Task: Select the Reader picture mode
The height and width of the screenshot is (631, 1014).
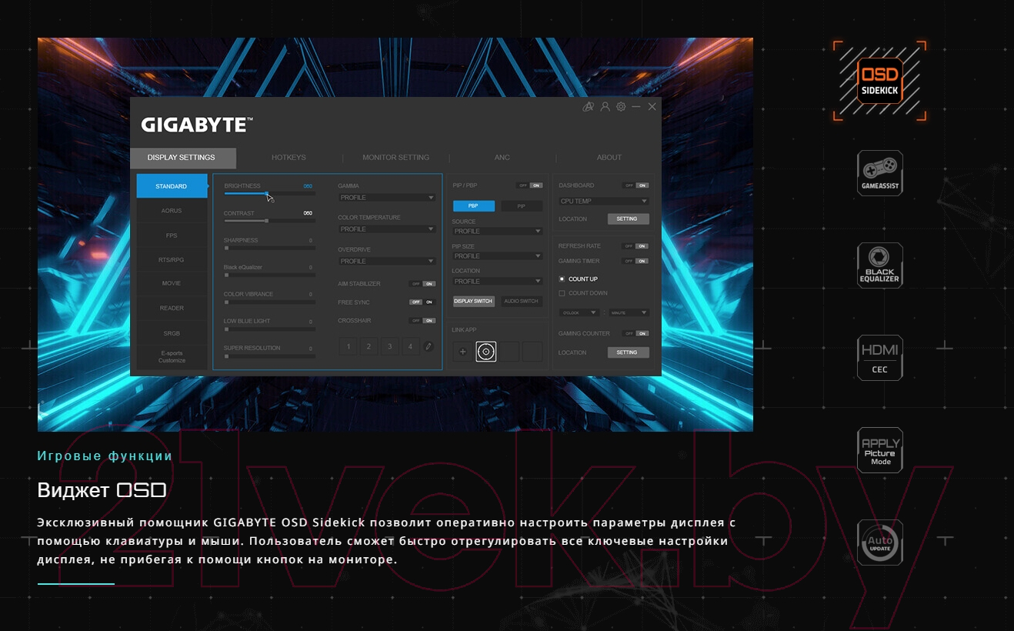Action: tap(172, 309)
